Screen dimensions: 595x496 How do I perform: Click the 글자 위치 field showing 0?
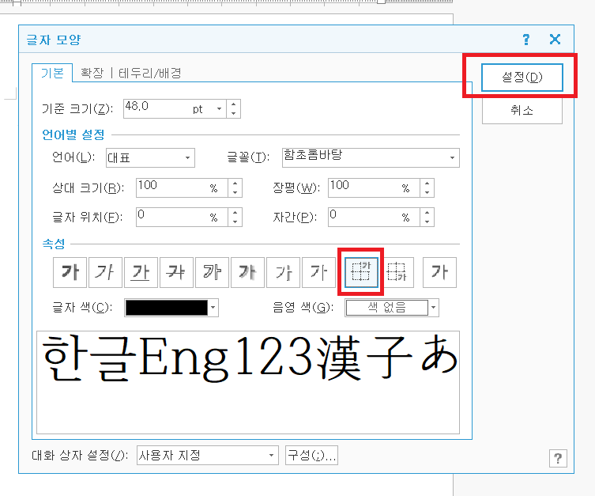pyautogui.click(x=182, y=218)
